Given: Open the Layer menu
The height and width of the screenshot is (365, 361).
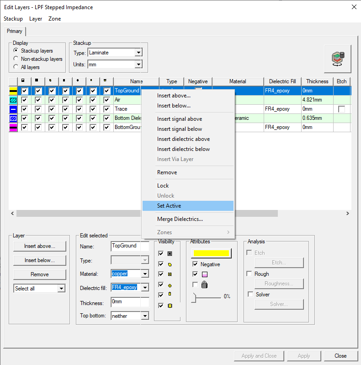Looking at the screenshot, I should click(x=36, y=19).
